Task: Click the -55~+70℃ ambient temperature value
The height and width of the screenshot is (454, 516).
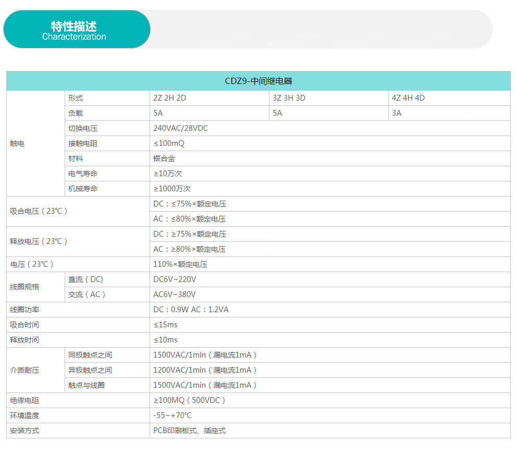Action: [172, 415]
